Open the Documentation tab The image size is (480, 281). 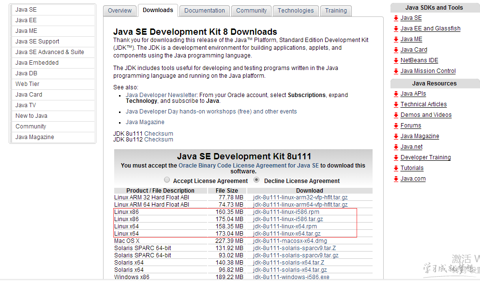pos(205,11)
